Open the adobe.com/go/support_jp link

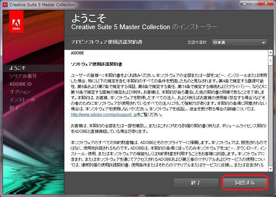(x=104, y=115)
